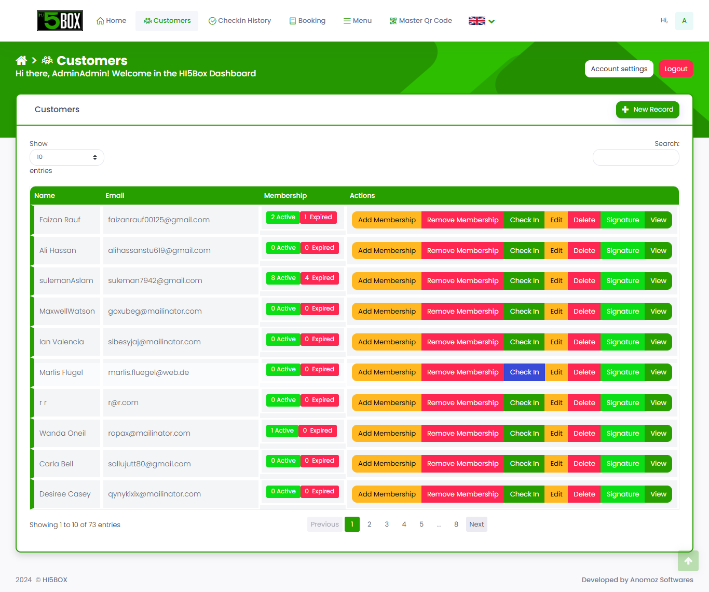Click the New Record button
This screenshot has height=592, width=709.
(x=647, y=110)
